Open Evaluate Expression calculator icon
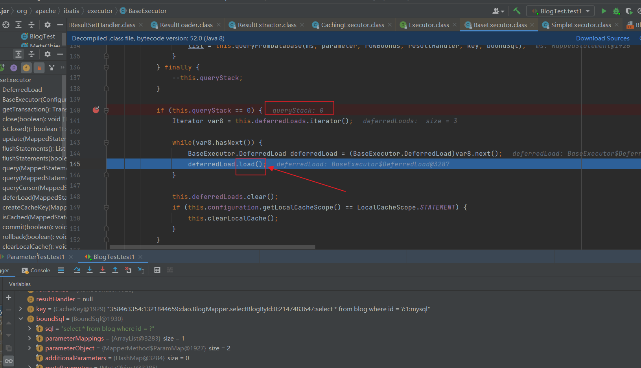641x368 pixels. point(157,270)
